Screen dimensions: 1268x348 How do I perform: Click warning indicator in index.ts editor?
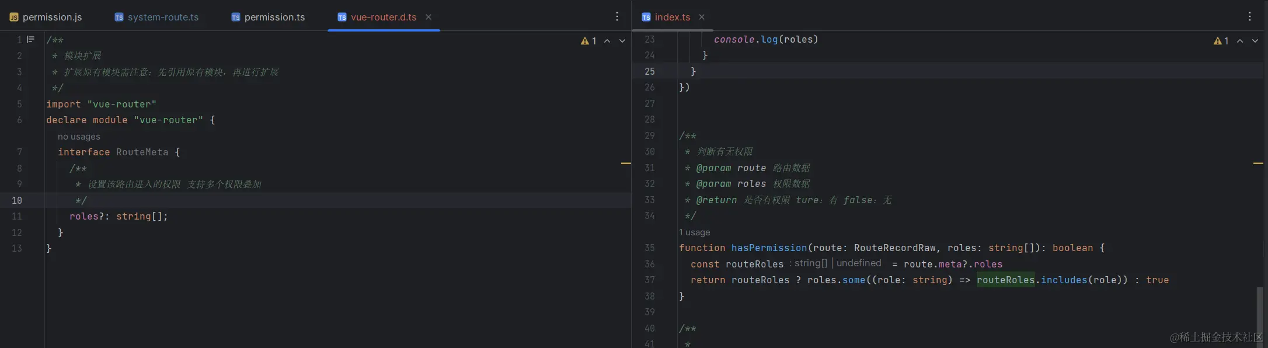[x=1221, y=41]
